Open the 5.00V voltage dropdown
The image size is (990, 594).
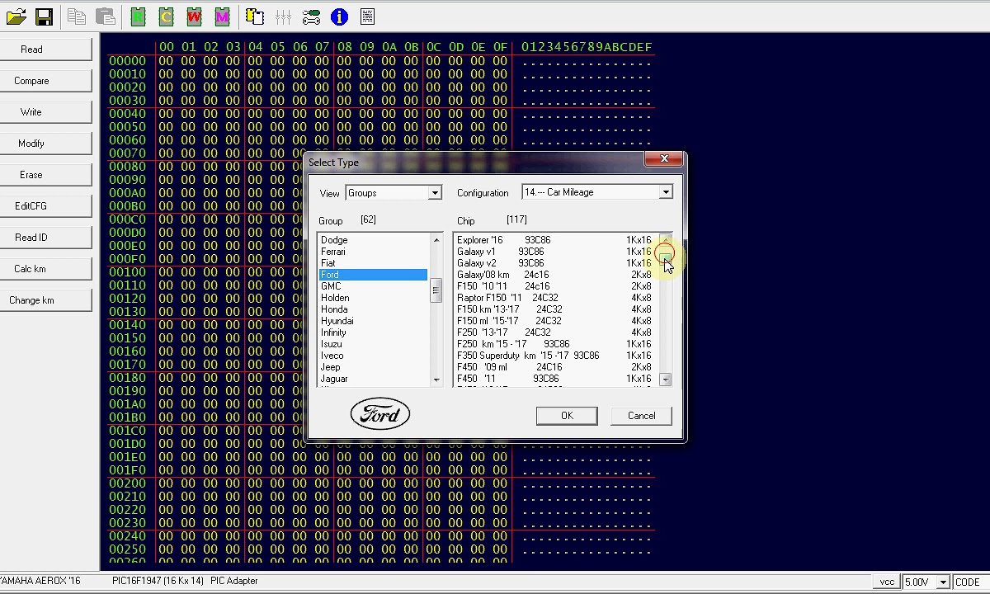(943, 582)
